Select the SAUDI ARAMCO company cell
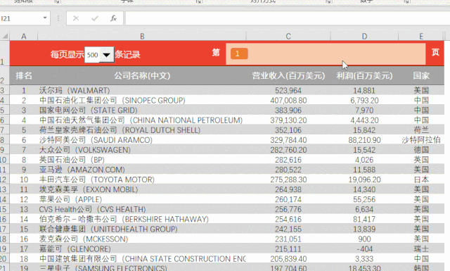The image size is (450, 271). pyautogui.click(x=142, y=140)
